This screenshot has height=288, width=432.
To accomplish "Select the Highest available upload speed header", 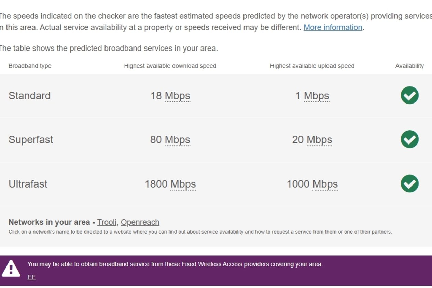I will (x=312, y=66).
